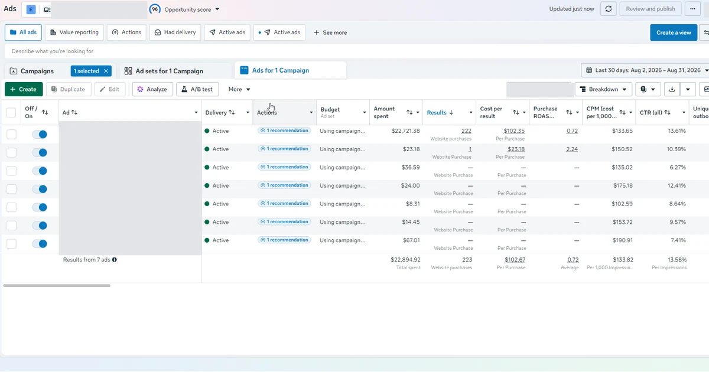Image resolution: width=709 pixels, height=372 pixels.
Task: Switch to the Campaigns tab
Action: tap(37, 71)
